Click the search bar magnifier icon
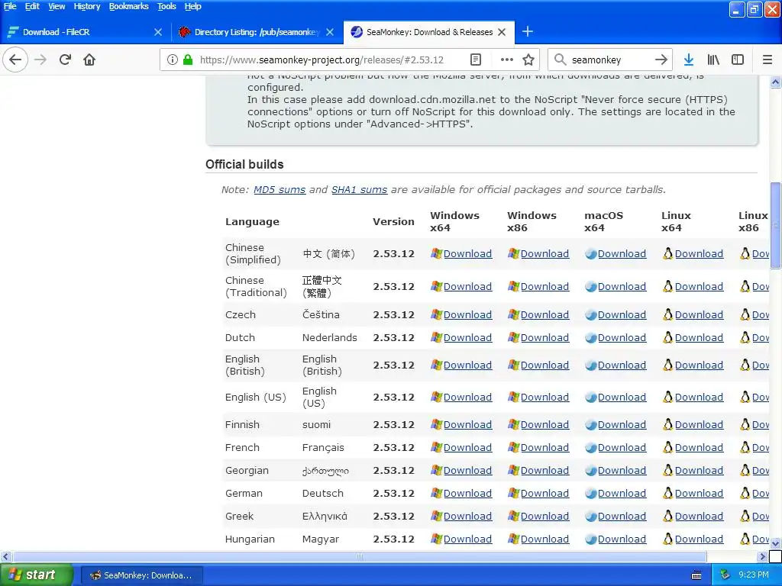Viewport: 782px width, 586px height. click(560, 60)
